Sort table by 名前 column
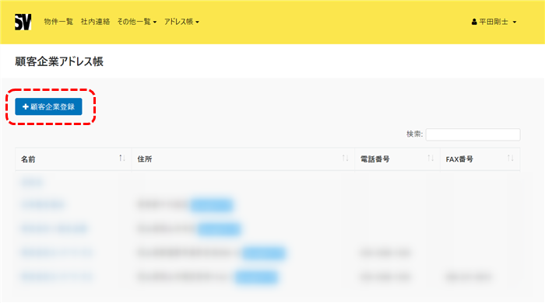 pos(73,159)
